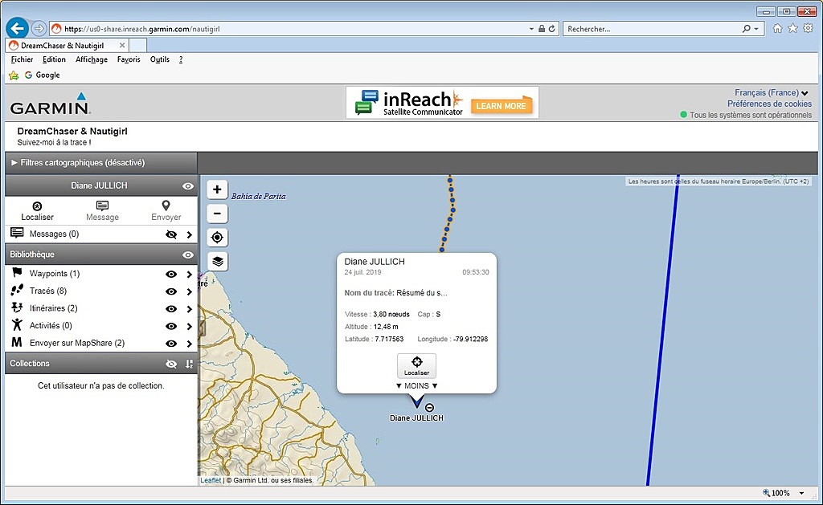Click LEARN MORE on the inReach banner

501,106
